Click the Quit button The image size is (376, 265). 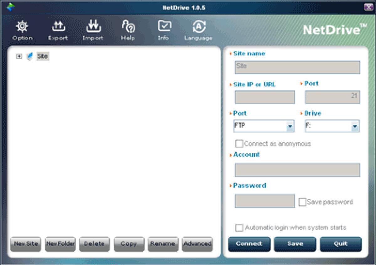coord(341,244)
